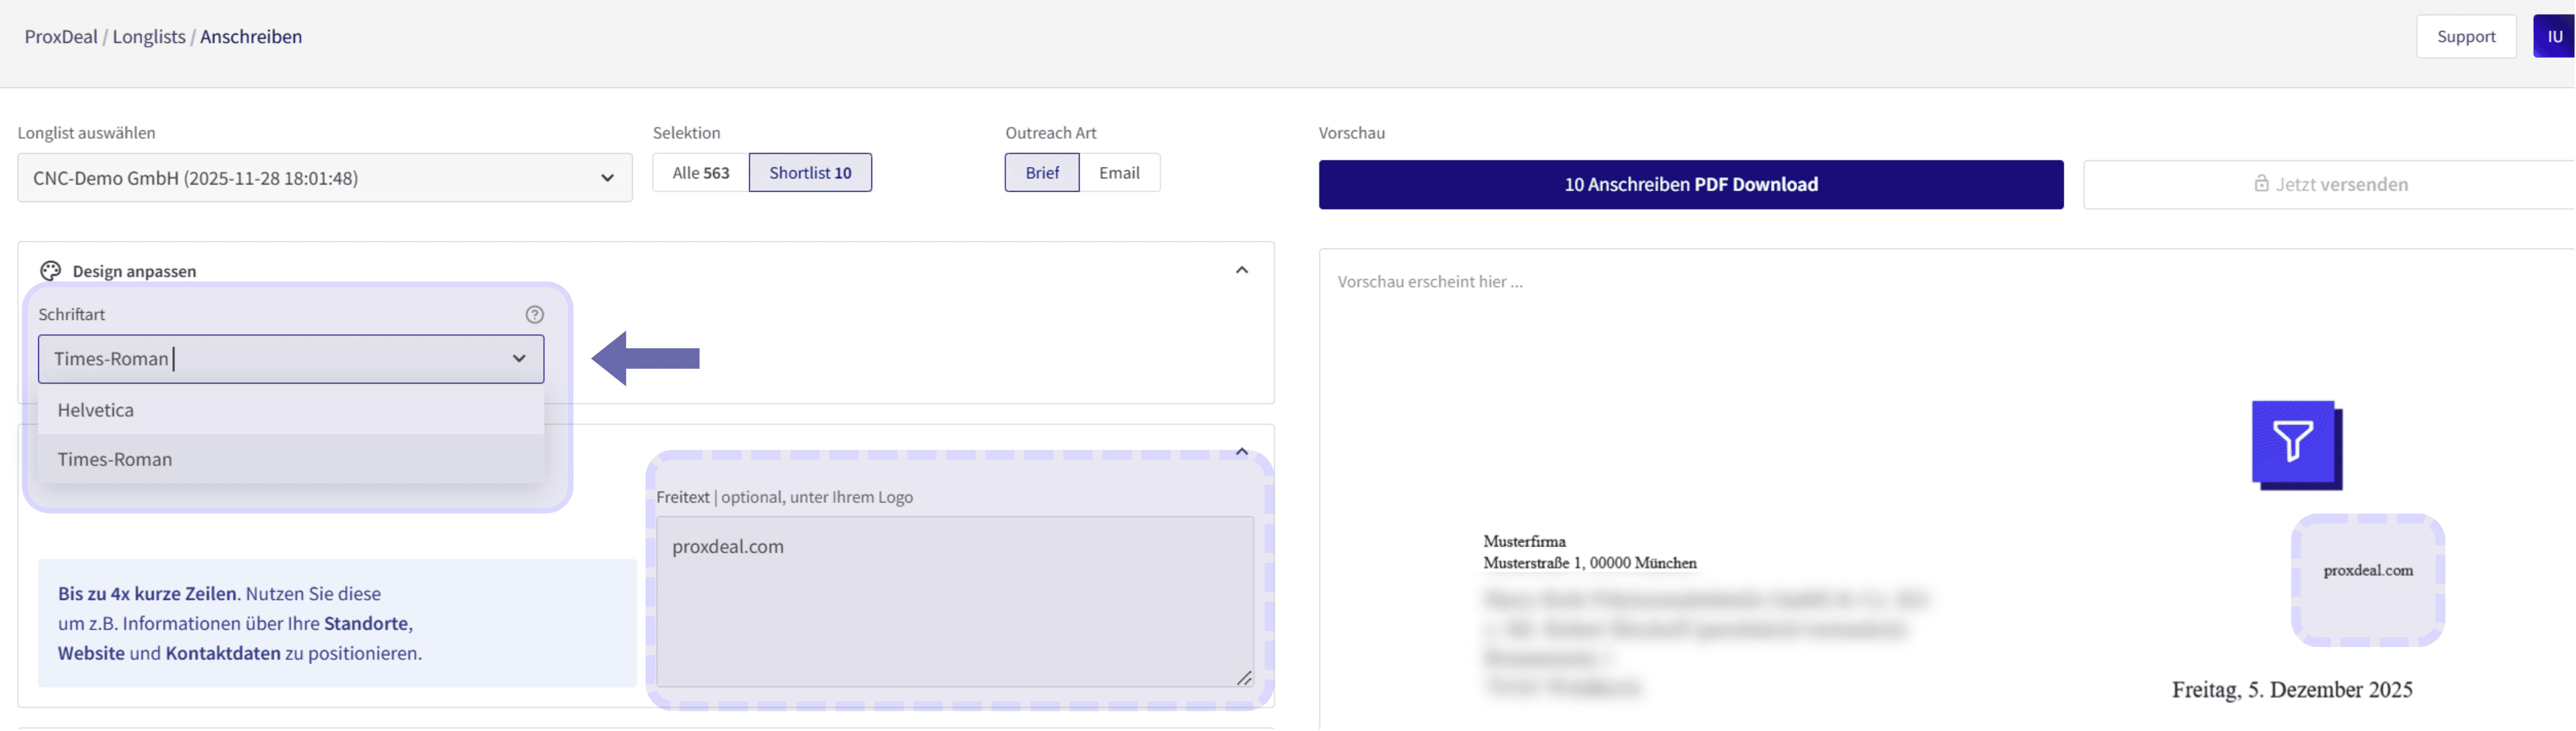The image size is (2576, 731).
Task: Choose Brief as outreach type
Action: [x=1041, y=173]
